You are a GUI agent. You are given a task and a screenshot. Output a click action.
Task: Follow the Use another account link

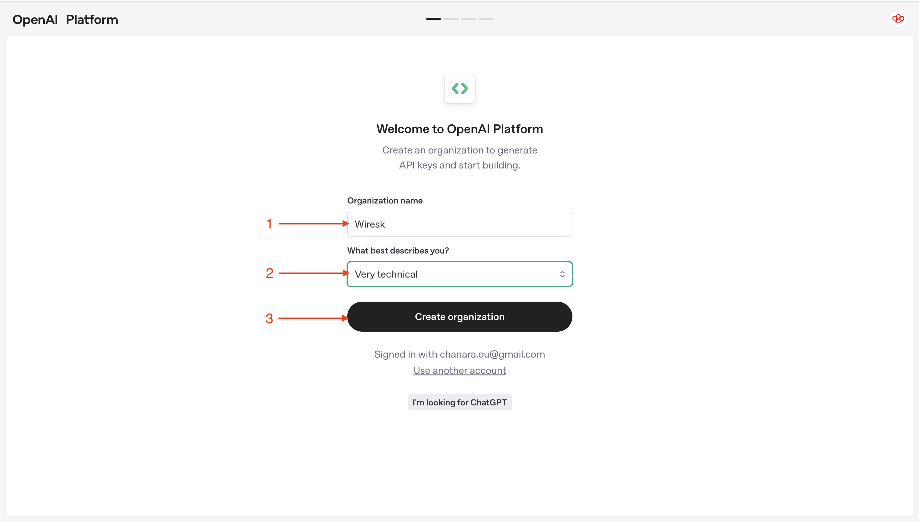coord(459,370)
